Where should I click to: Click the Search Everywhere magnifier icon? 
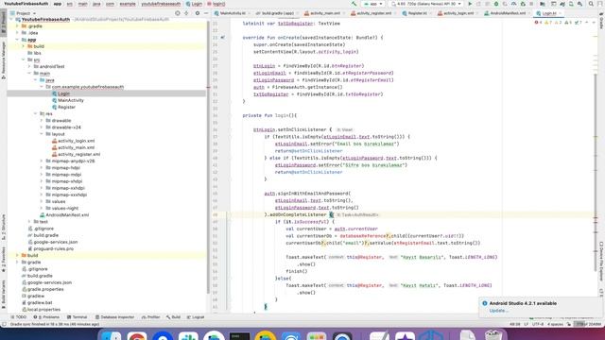591,4
